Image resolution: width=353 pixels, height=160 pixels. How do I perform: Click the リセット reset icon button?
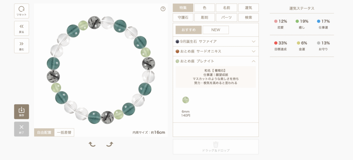click(x=21, y=11)
